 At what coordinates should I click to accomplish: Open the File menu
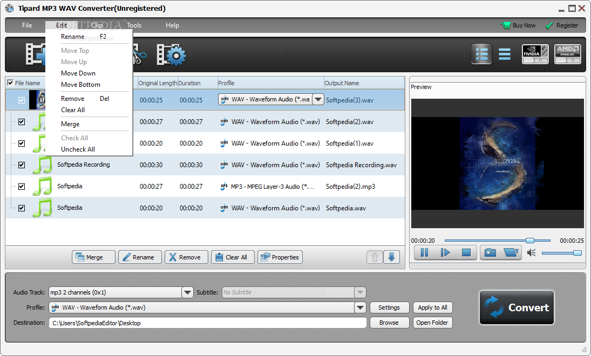pyautogui.click(x=27, y=25)
